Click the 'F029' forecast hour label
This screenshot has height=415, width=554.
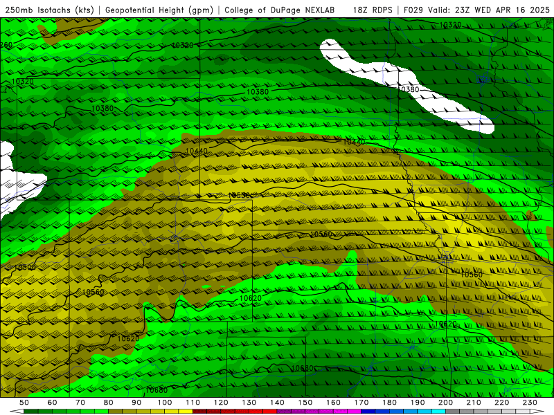tap(414, 10)
